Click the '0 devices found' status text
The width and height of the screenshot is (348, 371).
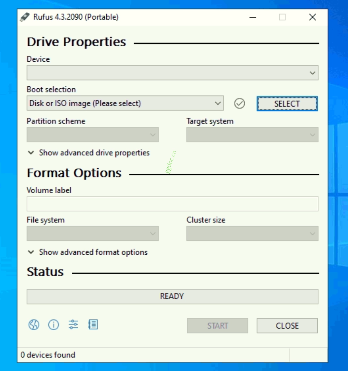pyautogui.click(x=48, y=355)
